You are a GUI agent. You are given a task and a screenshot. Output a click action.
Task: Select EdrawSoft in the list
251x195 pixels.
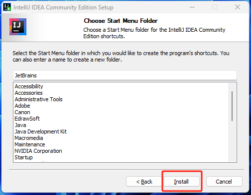click(x=27, y=119)
